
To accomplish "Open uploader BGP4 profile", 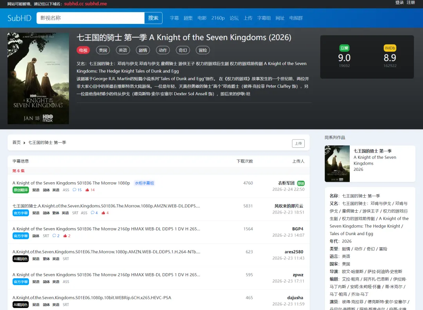I will [298, 229].
